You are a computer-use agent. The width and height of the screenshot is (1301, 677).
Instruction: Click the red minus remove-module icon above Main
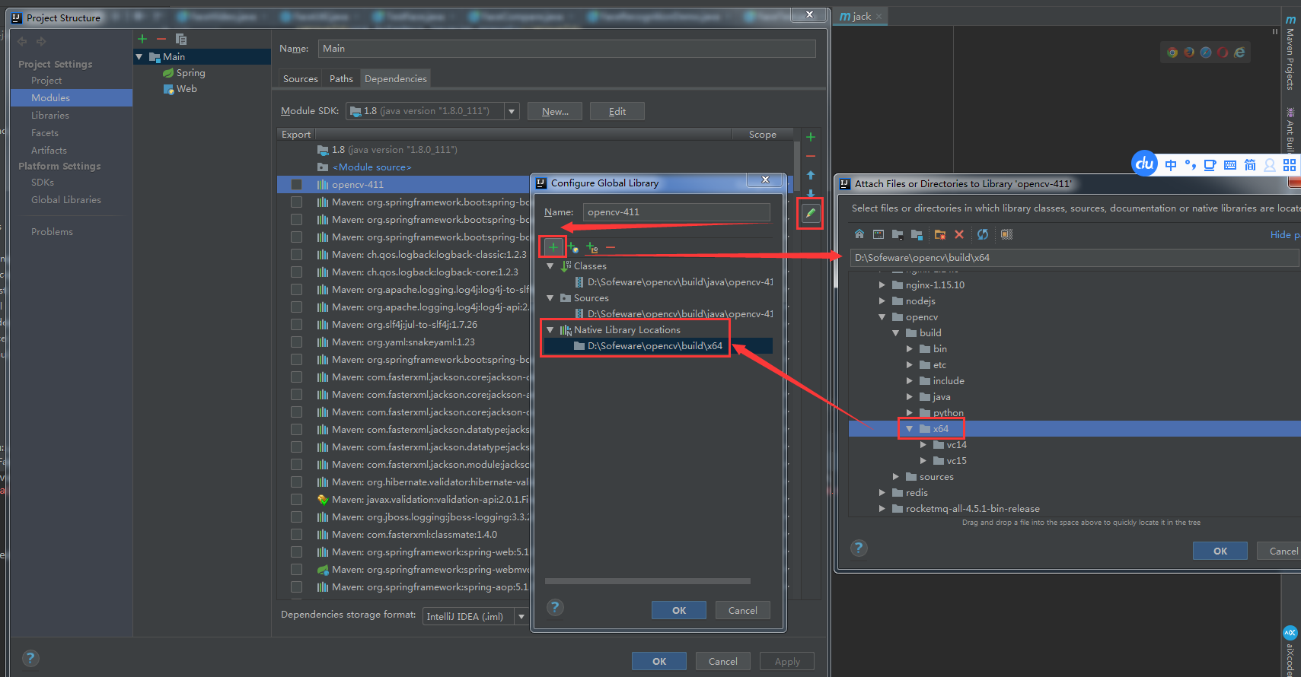click(161, 39)
